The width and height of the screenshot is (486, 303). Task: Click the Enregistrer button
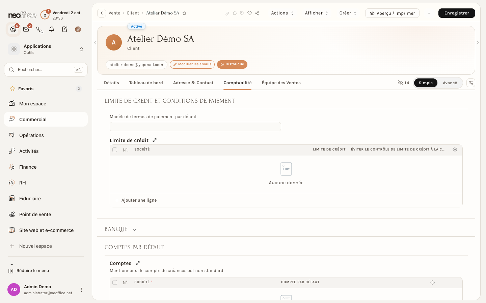457,13
